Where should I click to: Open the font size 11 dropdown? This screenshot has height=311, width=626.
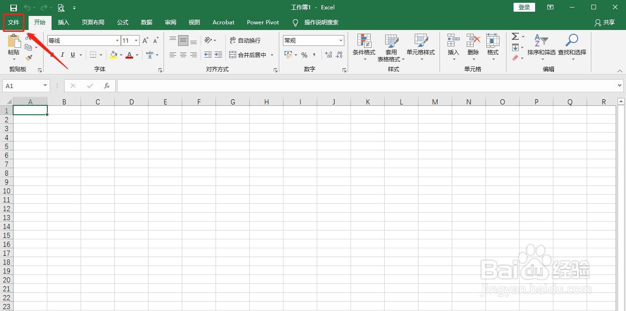point(136,41)
